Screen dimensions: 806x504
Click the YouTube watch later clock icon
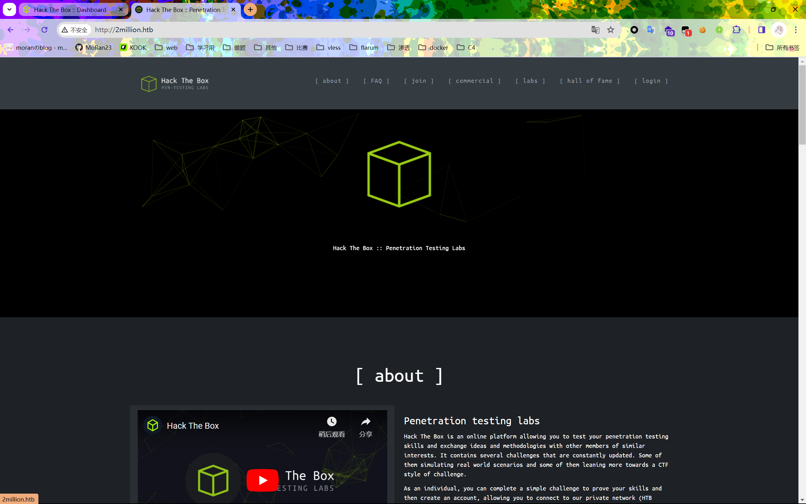coord(332,422)
